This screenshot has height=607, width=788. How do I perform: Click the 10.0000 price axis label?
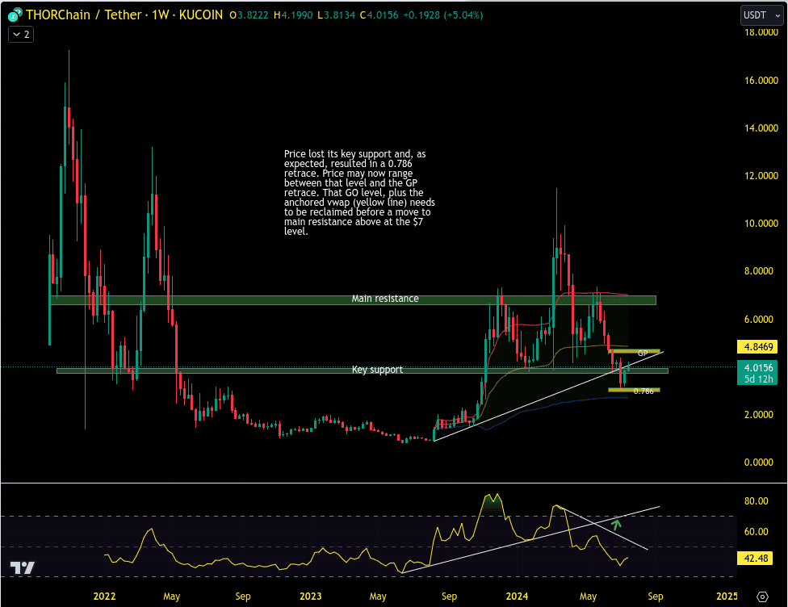click(x=761, y=223)
